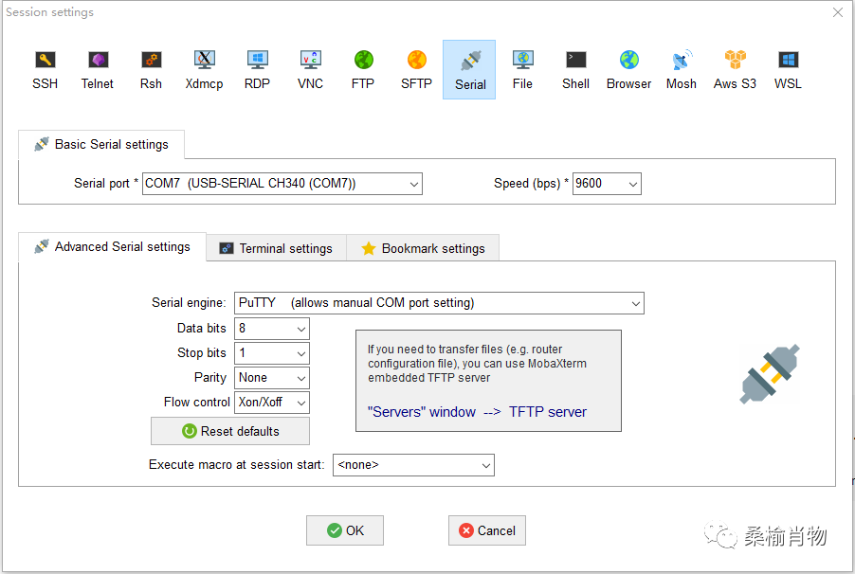The image size is (855, 574).
Task: Choose the Telnet session icon
Action: (98, 70)
